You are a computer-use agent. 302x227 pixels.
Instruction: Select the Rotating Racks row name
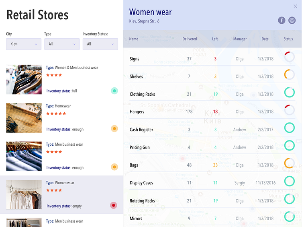tap(142, 201)
